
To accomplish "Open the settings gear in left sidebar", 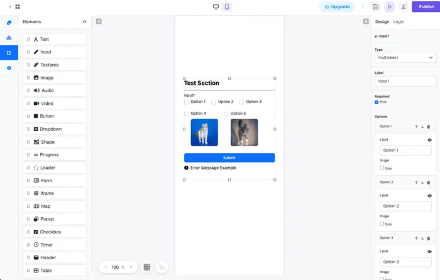I will [x=9, y=68].
